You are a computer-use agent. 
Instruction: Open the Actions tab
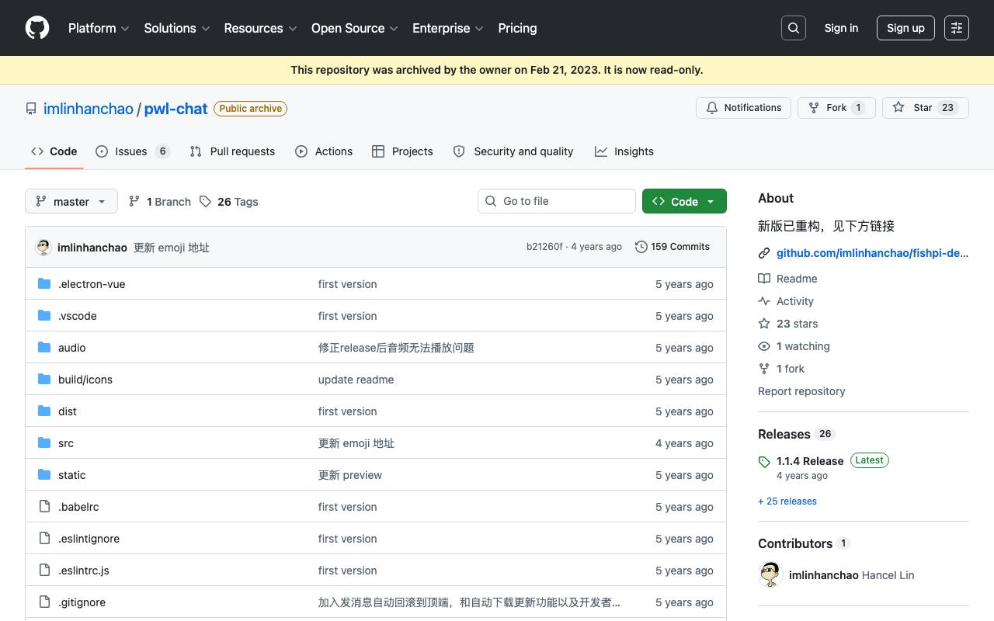tap(324, 151)
